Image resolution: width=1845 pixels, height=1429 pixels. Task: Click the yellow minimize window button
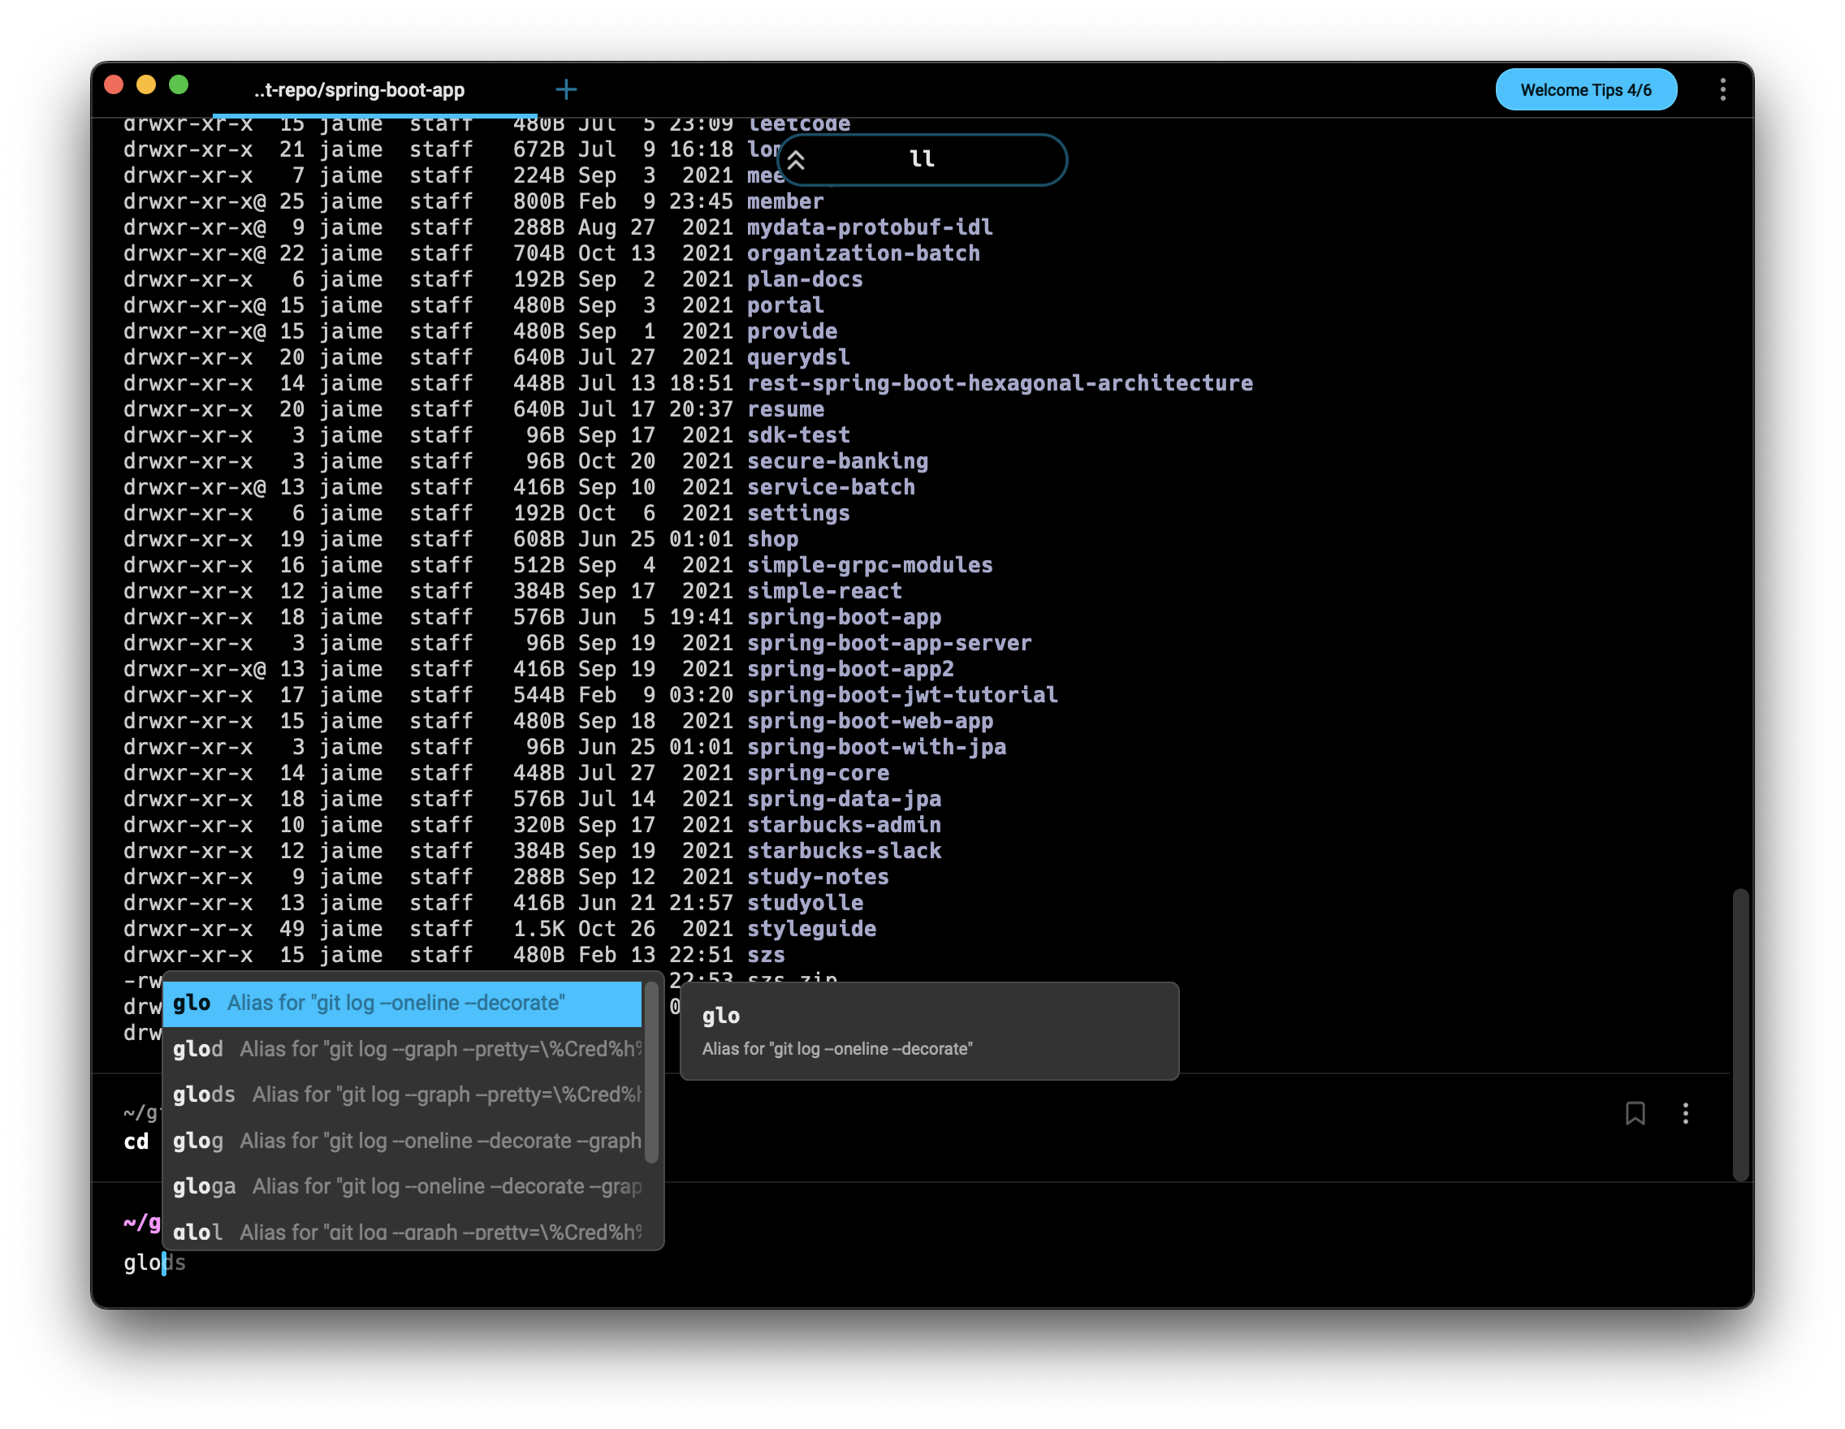pyautogui.click(x=146, y=85)
